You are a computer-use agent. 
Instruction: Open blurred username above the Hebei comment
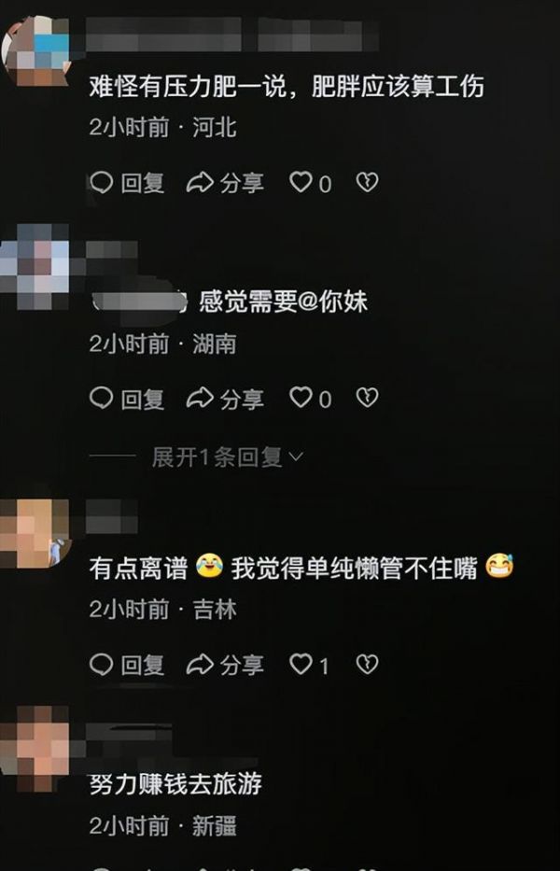pyautogui.click(x=232, y=34)
